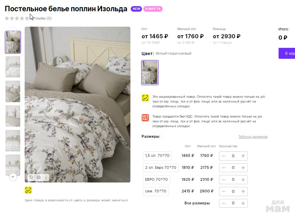
Task: Increase quantity for size ЕВРО 70*70
Action: tap(243, 180)
